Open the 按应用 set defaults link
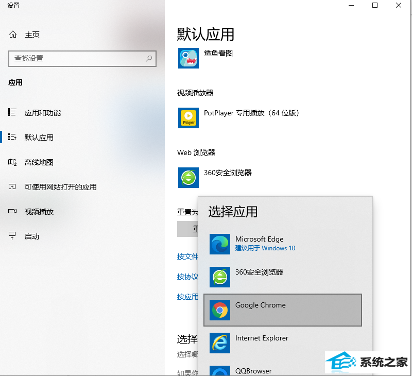 click(187, 297)
